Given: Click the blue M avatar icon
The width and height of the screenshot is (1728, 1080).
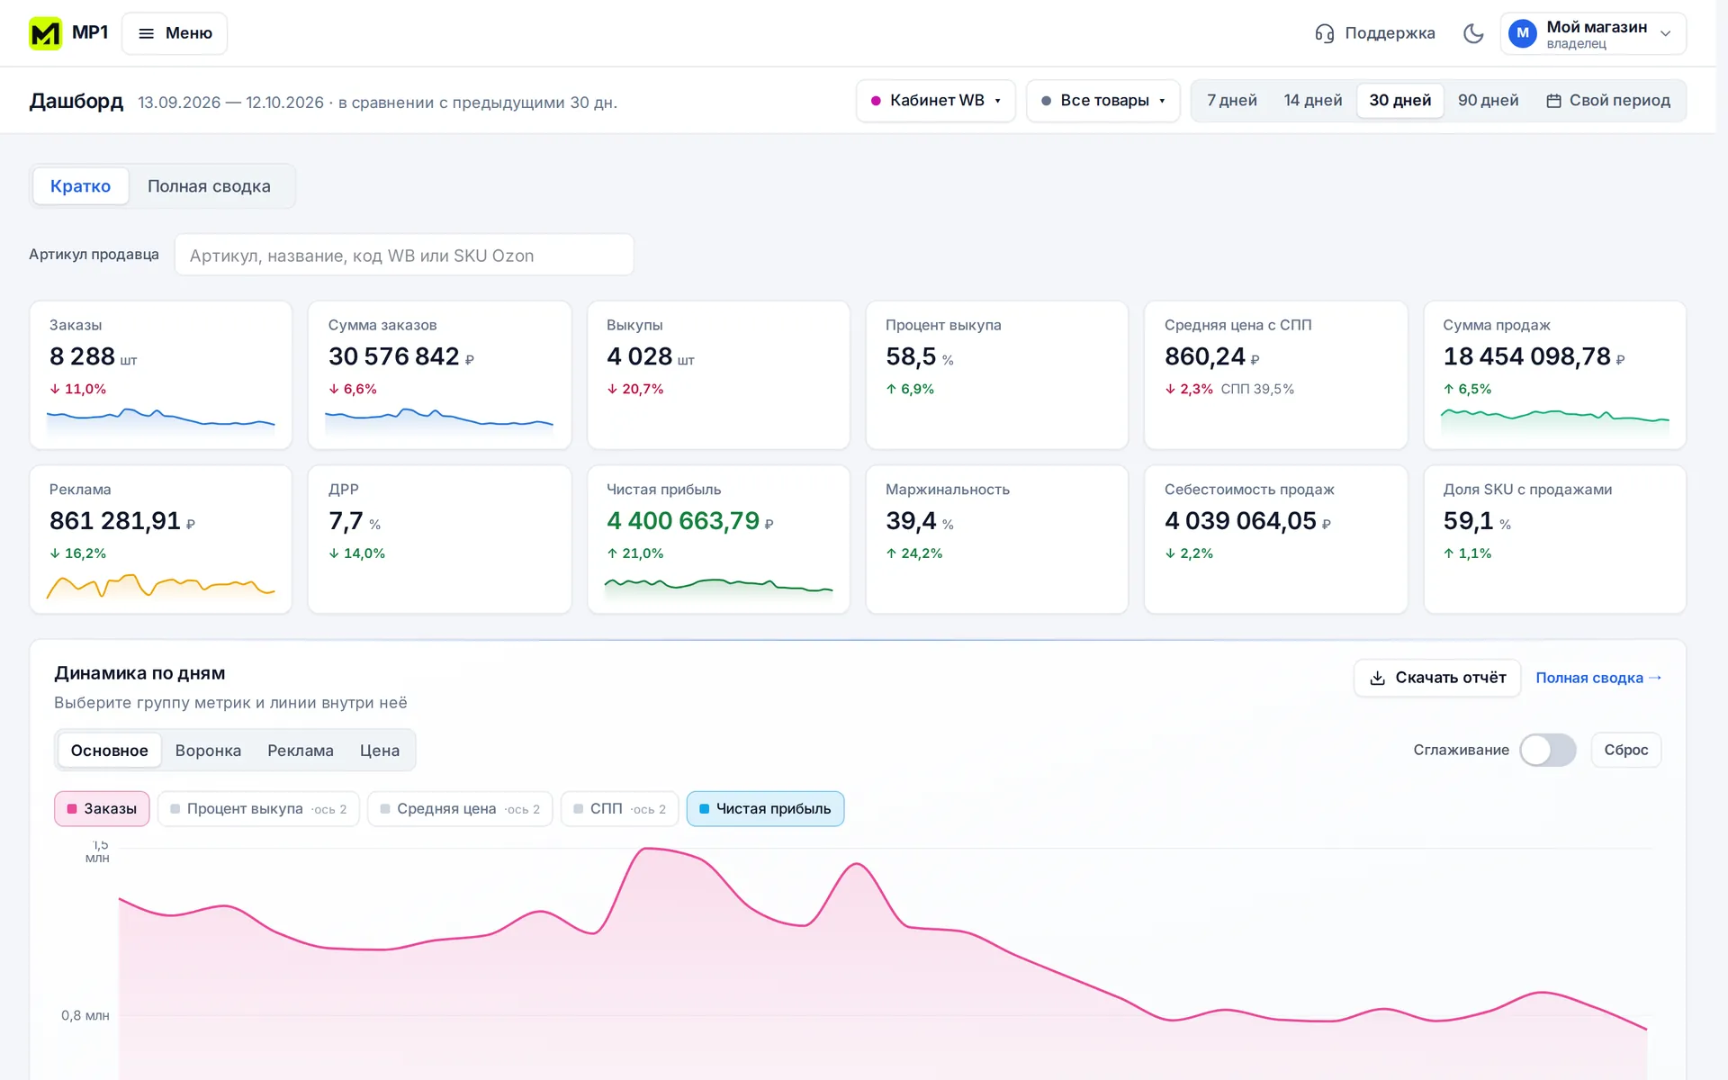Looking at the screenshot, I should point(1523,33).
